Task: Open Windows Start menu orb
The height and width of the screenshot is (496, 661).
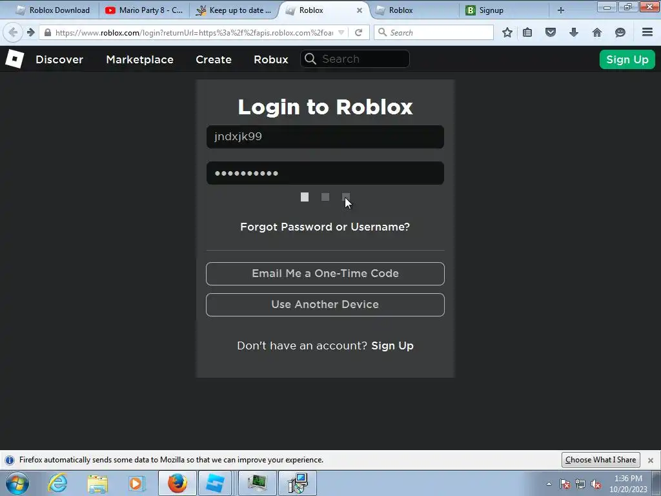Action: click(17, 483)
